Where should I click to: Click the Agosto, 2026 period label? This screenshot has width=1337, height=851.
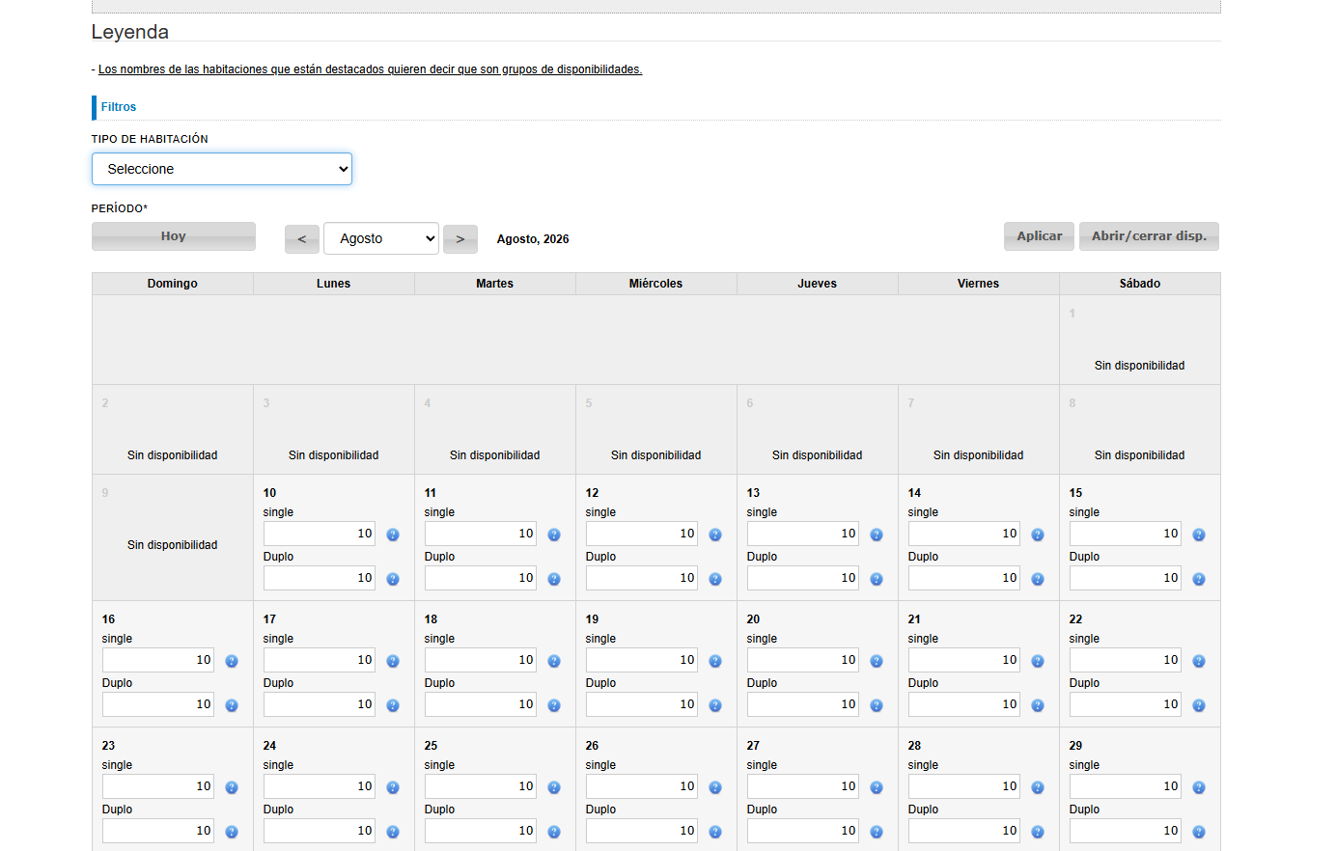[533, 239]
